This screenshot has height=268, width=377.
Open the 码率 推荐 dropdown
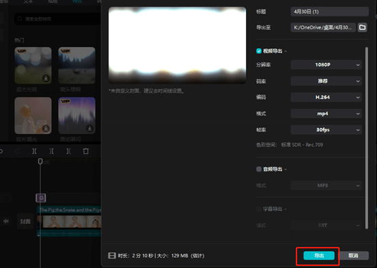coord(326,81)
